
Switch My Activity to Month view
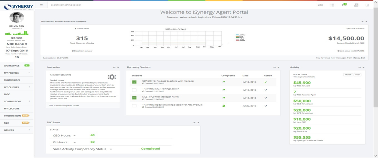tap(348, 75)
